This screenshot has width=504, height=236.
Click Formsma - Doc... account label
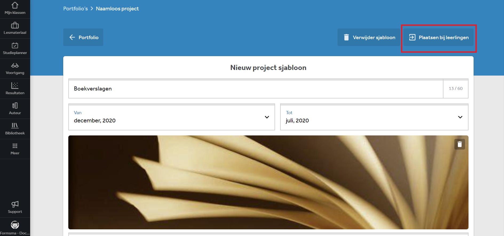15,233
